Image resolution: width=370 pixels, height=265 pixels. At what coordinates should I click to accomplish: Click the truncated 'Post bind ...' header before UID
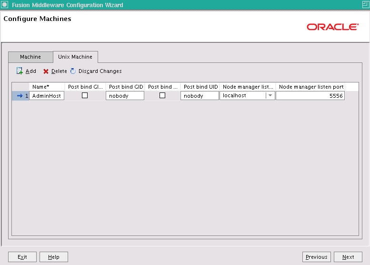point(162,87)
